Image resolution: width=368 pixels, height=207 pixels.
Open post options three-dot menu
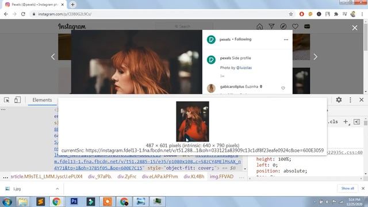(286, 40)
